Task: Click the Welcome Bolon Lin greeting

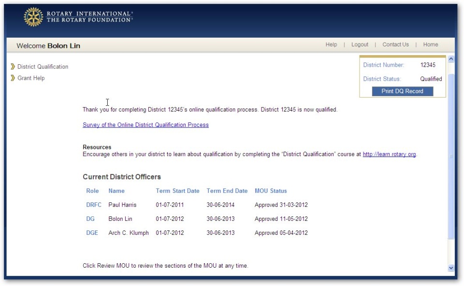Action: tap(48, 46)
